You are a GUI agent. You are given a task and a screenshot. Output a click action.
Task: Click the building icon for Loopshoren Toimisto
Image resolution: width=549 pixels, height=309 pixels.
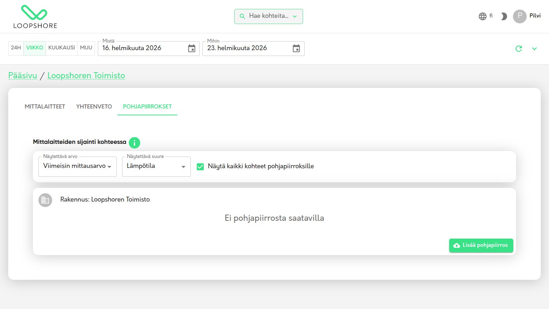(45, 200)
